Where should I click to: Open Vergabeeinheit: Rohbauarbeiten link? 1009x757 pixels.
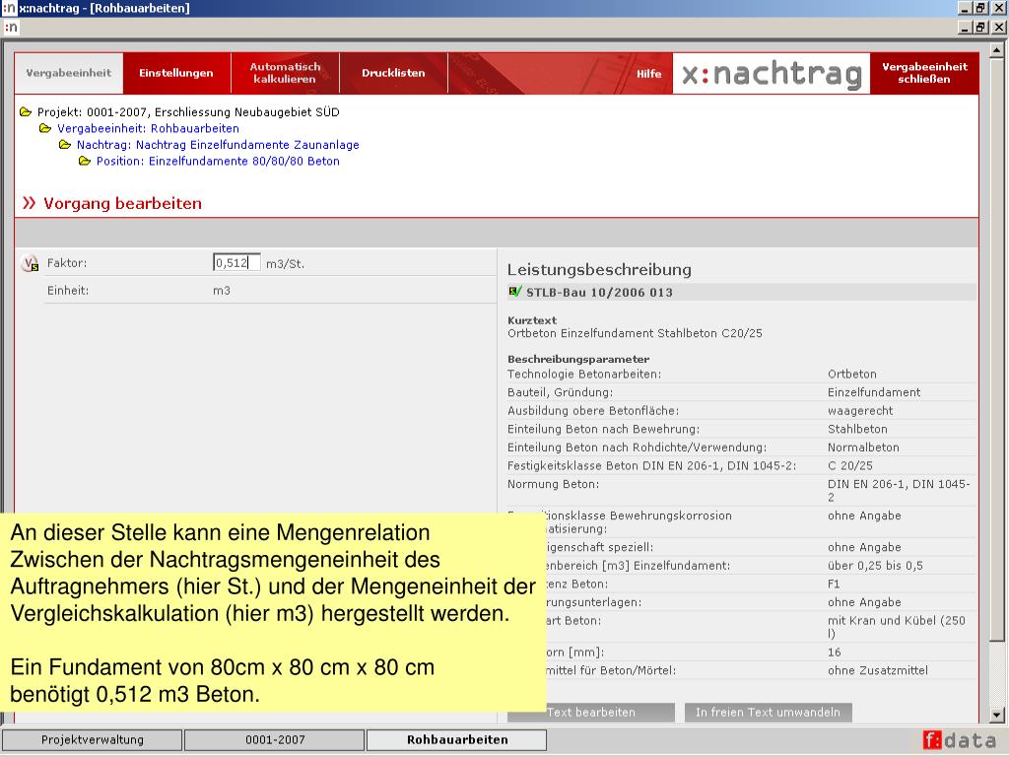(148, 128)
